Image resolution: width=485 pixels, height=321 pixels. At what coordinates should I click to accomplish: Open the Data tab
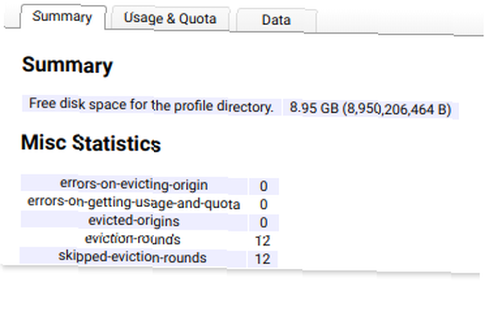coord(276,20)
